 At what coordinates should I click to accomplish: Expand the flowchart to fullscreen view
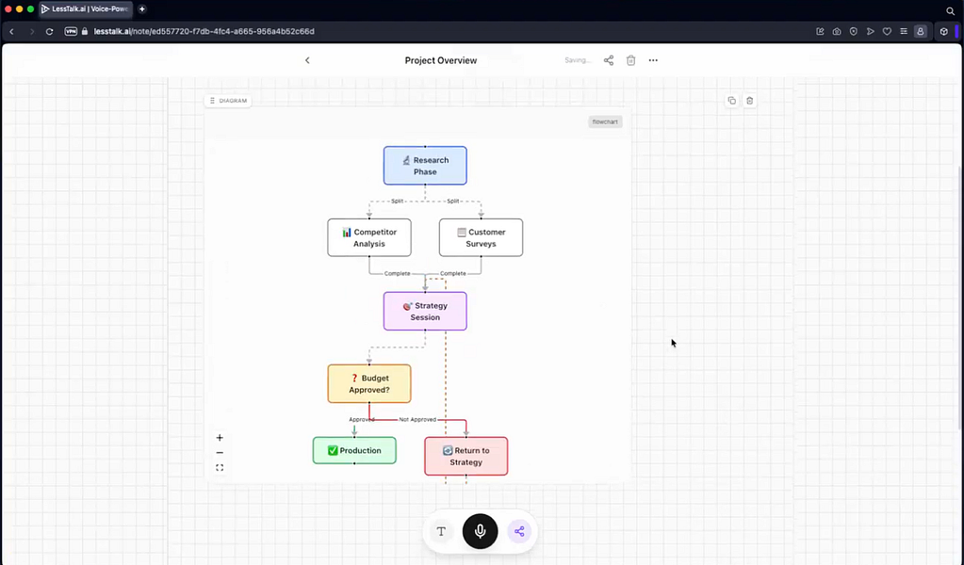coord(220,467)
